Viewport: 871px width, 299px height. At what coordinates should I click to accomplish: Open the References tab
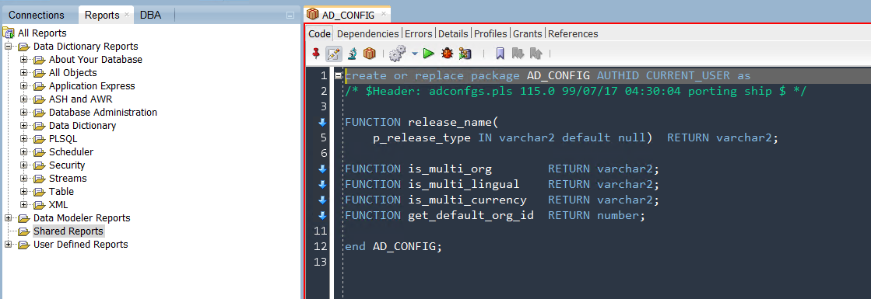[573, 34]
